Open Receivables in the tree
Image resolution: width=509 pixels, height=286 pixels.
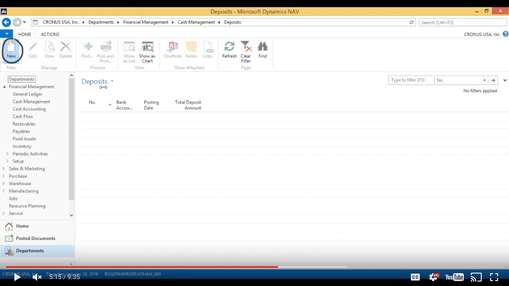click(24, 124)
